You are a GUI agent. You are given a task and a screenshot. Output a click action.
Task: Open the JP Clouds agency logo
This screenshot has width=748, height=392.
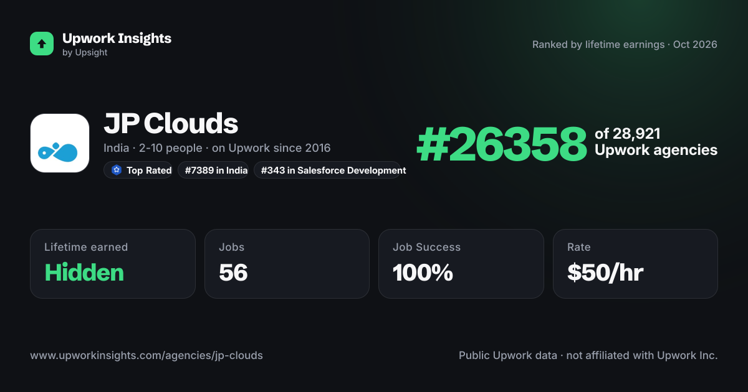pyautogui.click(x=60, y=143)
